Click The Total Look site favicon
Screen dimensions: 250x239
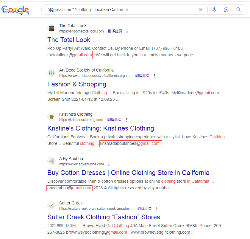[51, 28]
